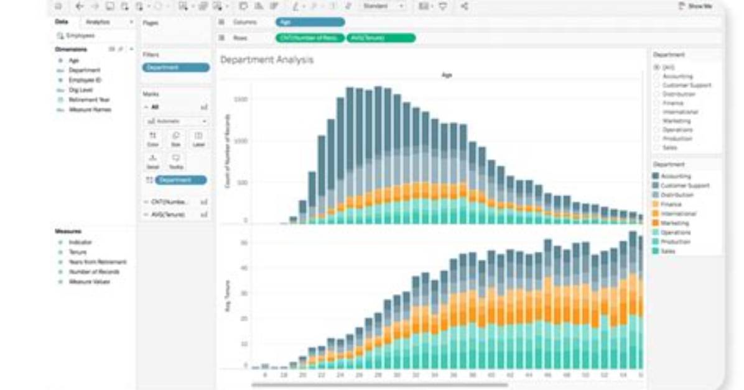
Task: Click the Highlight pen icon in the toolbar
Action: click(297, 6)
